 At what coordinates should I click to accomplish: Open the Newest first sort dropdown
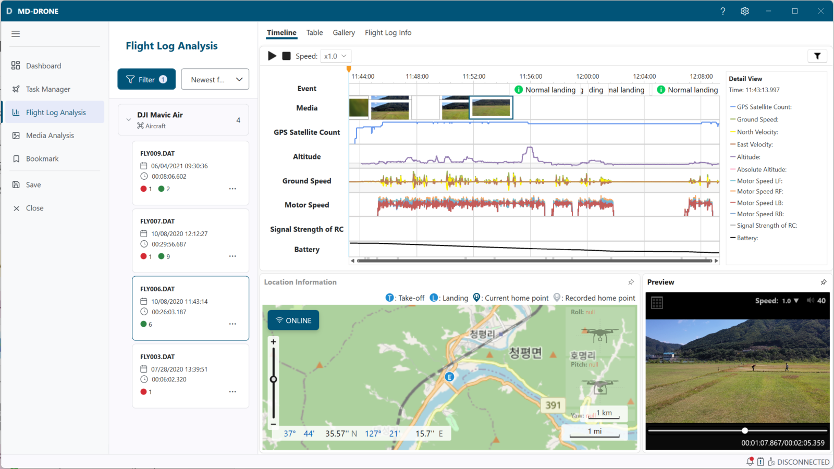coord(215,79)
